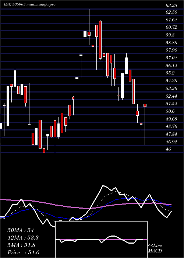Click the 56.12 price axis label
The height and width of the screenshot is (258, 184).
tap(171, 65)
